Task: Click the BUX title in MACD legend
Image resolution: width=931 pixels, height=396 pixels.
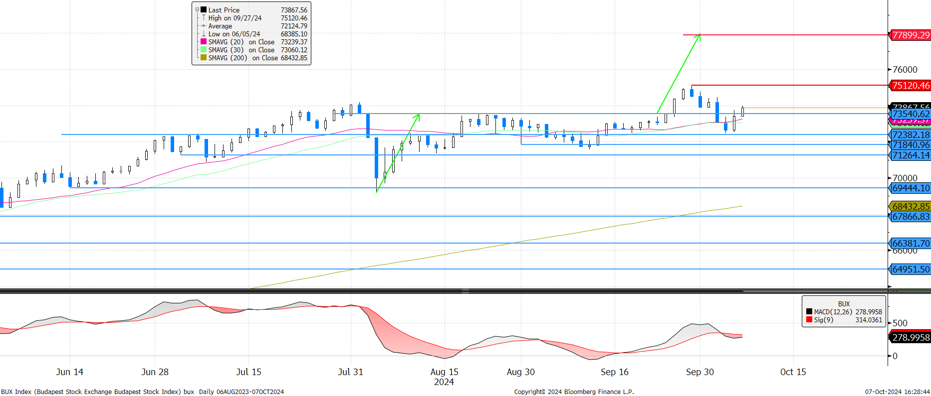Action: coord(844,304)
